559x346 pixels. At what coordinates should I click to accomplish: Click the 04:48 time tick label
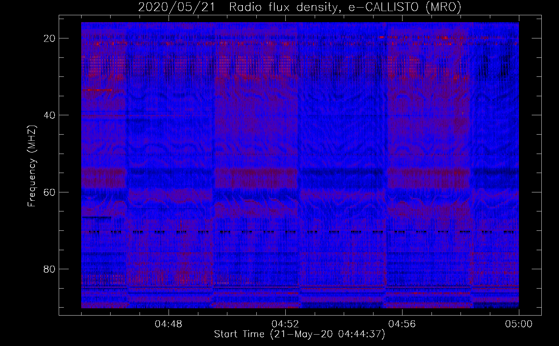pyautogui.click(x=169, y=324)
